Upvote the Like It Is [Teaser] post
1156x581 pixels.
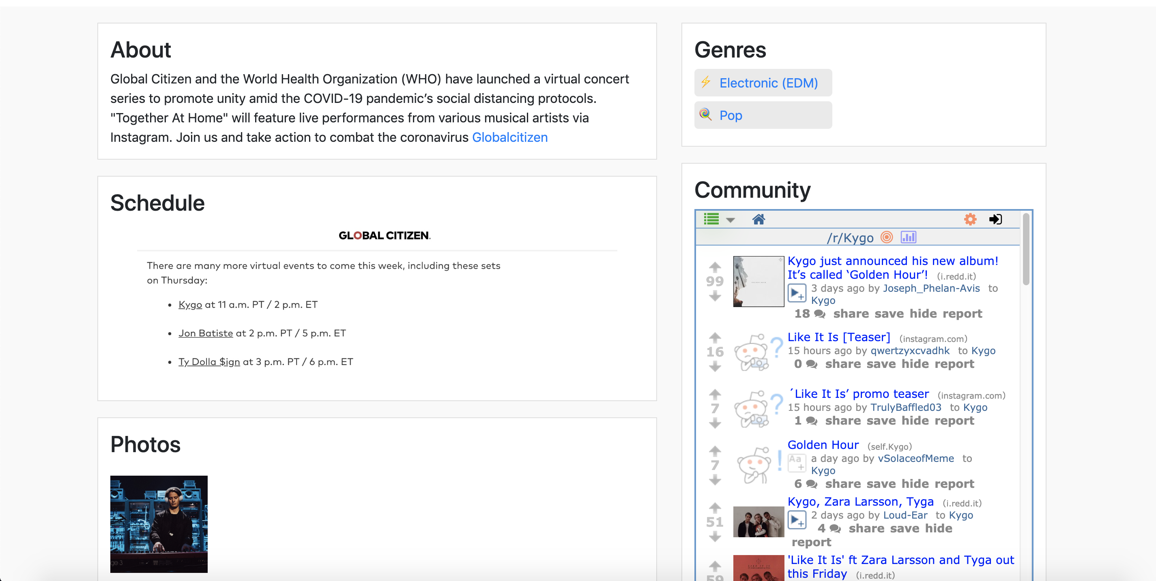point(715,337)
